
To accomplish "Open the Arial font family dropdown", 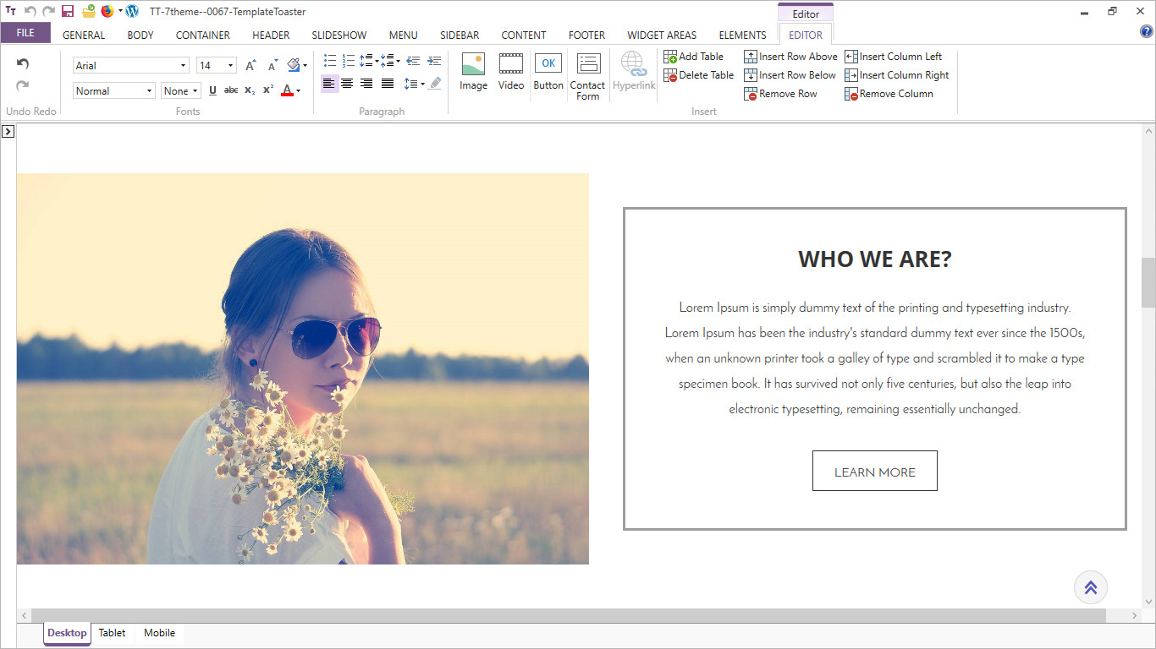I will [183, 66].
